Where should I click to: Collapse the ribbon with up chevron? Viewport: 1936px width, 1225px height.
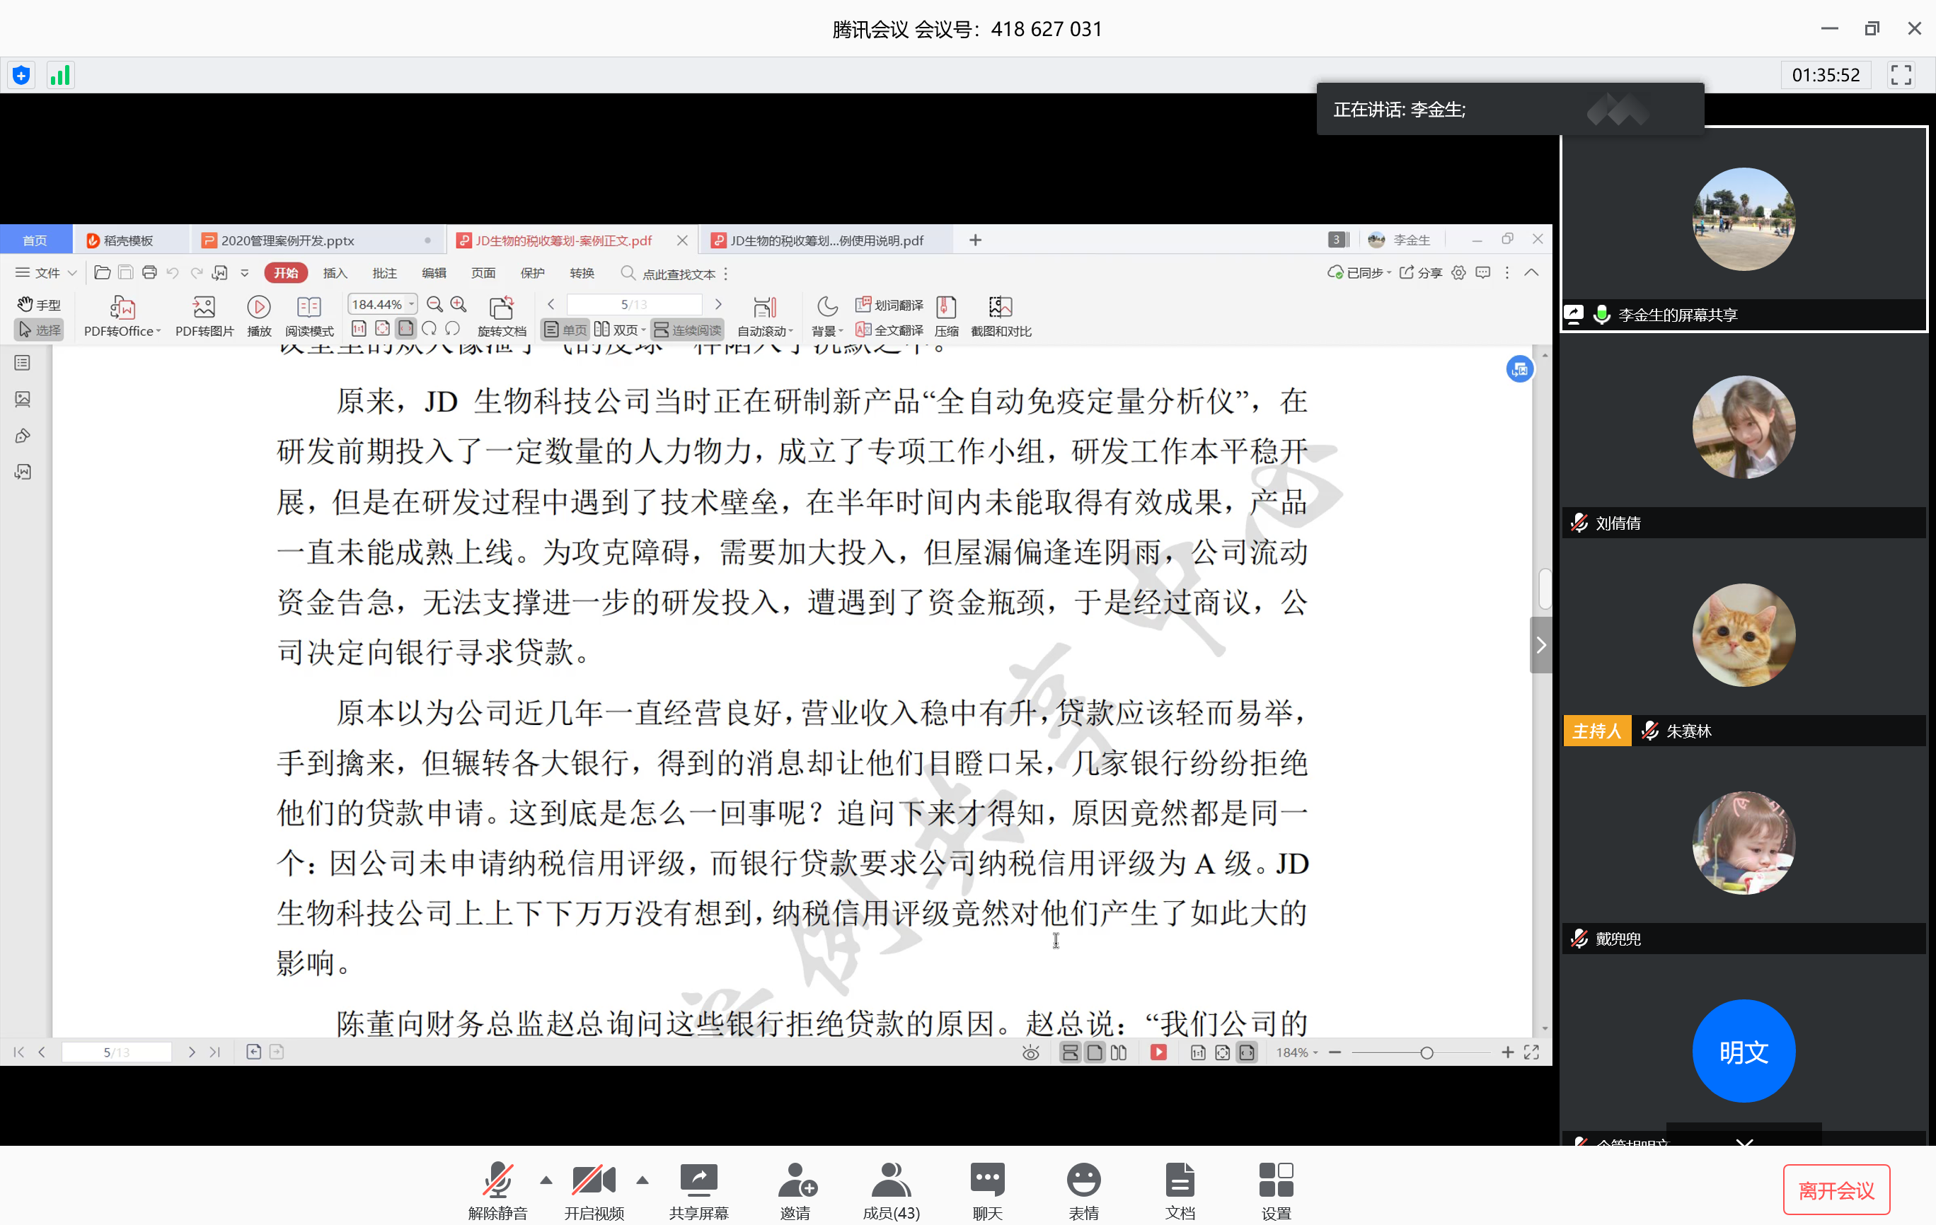click(x=1531, y=272)
